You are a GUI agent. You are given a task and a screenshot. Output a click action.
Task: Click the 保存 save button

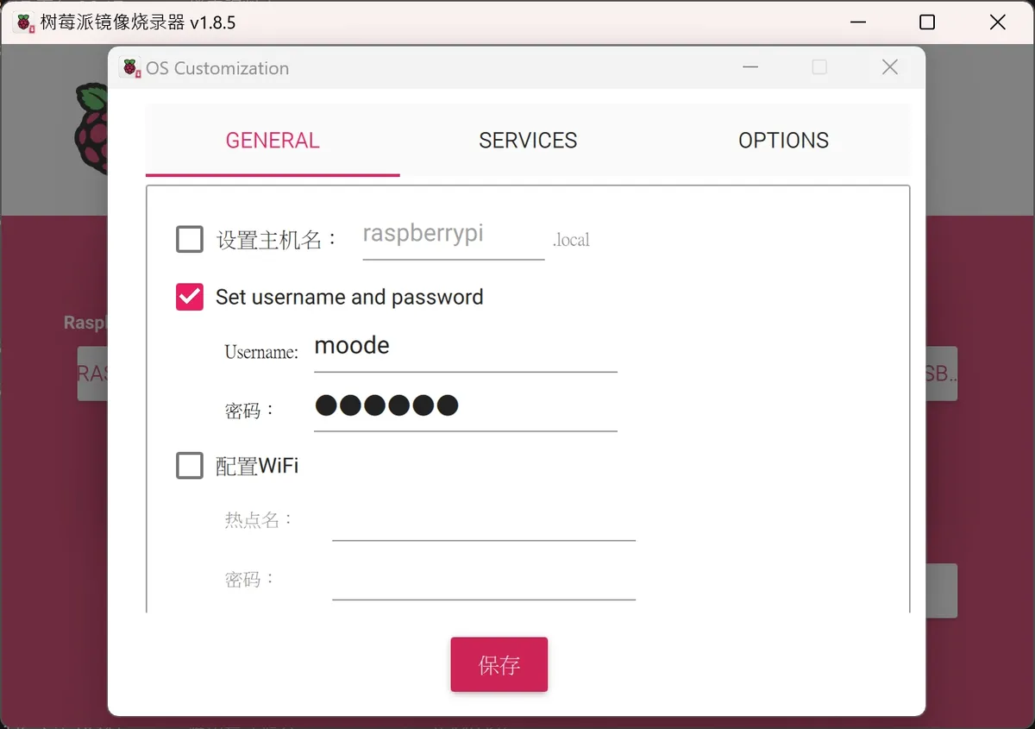coord(499,664)
